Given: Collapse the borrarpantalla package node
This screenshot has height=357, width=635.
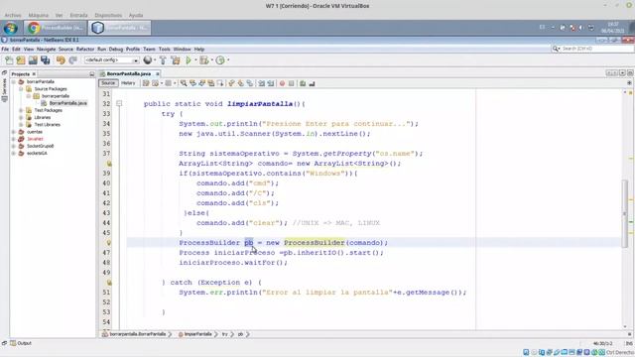Looking at the screenshot, I should pos(29,96).
